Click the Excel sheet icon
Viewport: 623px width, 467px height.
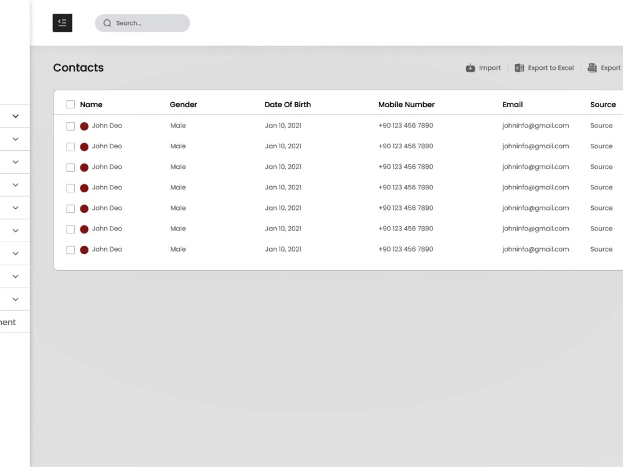pyautogui.click(x=519, y=68)
